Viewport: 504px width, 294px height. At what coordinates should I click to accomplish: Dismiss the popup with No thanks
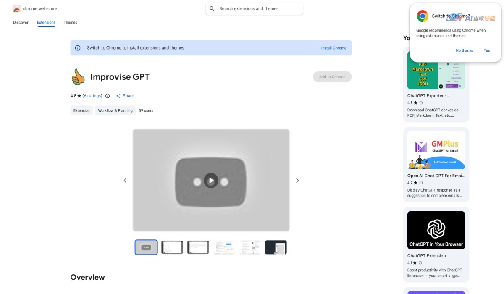click(464, 50)
